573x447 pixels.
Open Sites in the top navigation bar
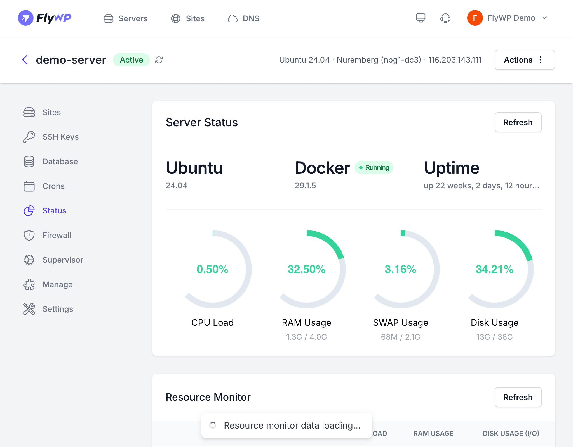[188, 18]
